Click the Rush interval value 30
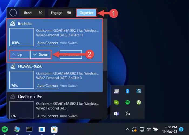This screenshot has width=189, height=135. pos(40,13)
